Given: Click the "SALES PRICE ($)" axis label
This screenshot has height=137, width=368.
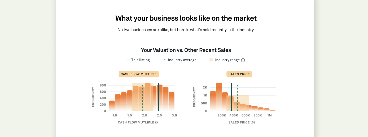Looking at the screenshot, I should 242,122.
